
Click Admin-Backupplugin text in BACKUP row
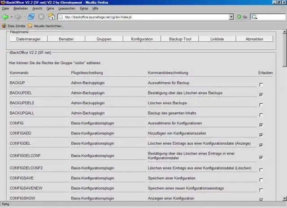click(x=88, y=83)
